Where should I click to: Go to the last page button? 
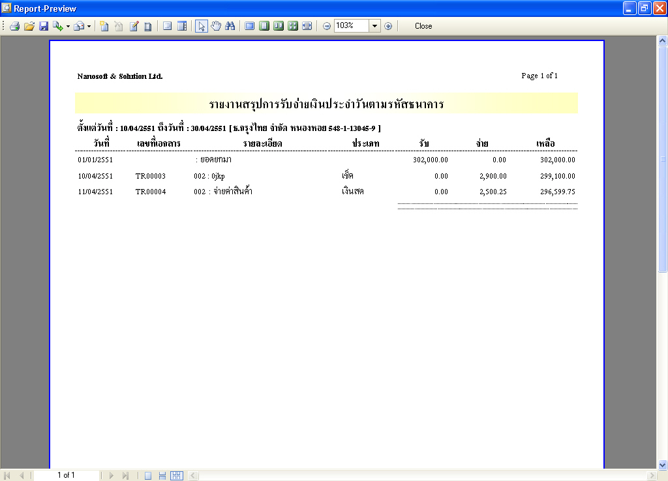125,476
